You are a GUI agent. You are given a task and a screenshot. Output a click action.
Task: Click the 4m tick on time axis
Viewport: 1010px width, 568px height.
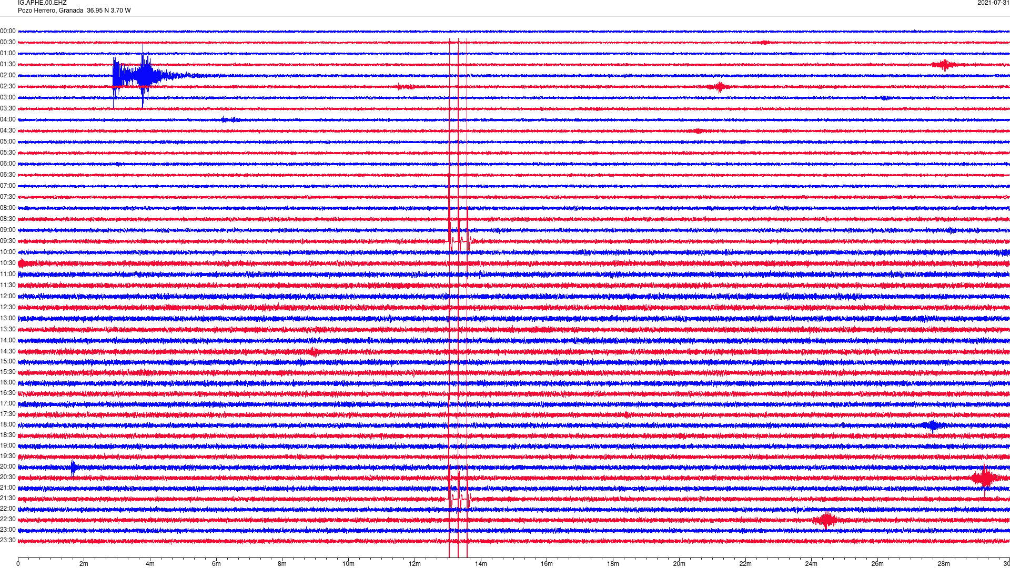(x=150, y=564)
